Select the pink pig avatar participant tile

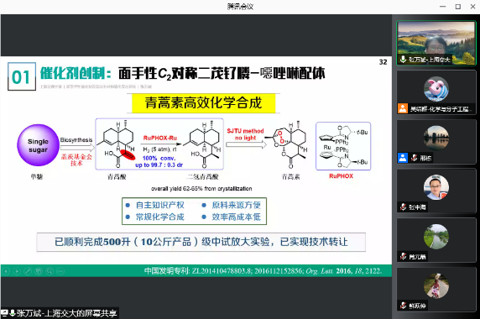pos(436,92)
